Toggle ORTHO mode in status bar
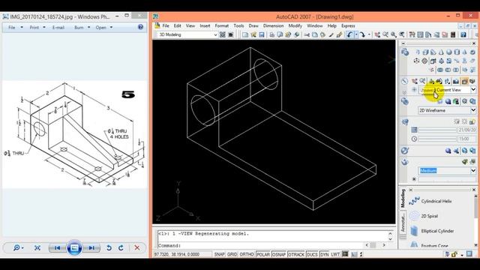This screenshot has width=480, height=270. pyautogui.click(x=247, y=254)
